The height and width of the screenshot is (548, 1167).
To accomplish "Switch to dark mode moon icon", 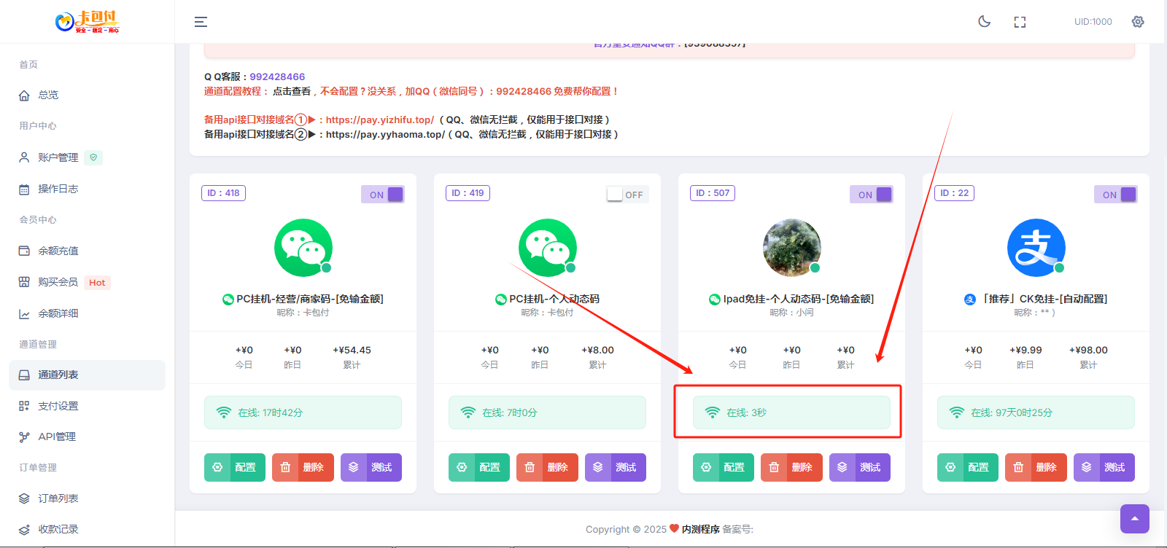I will (984, 21).
